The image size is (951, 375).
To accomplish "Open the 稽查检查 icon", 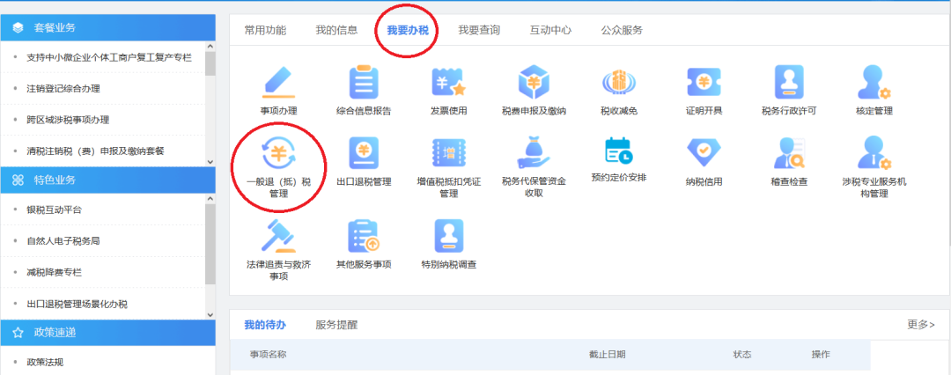I will (x=789, y=152).
